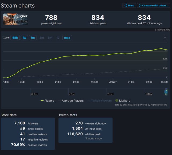Viewport: 172px width, 155px height.
Task: Toggle the Markers legend item
Action: click(124, 101)
